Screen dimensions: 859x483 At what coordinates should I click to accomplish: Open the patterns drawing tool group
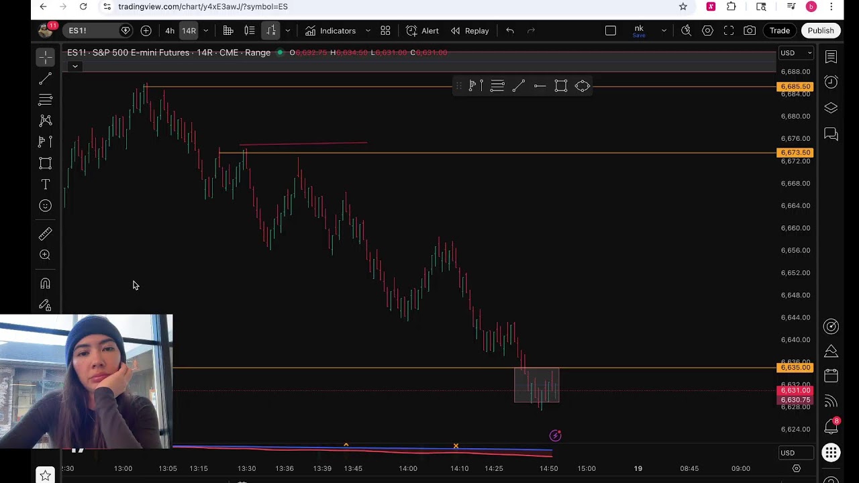tap(45, 121)
